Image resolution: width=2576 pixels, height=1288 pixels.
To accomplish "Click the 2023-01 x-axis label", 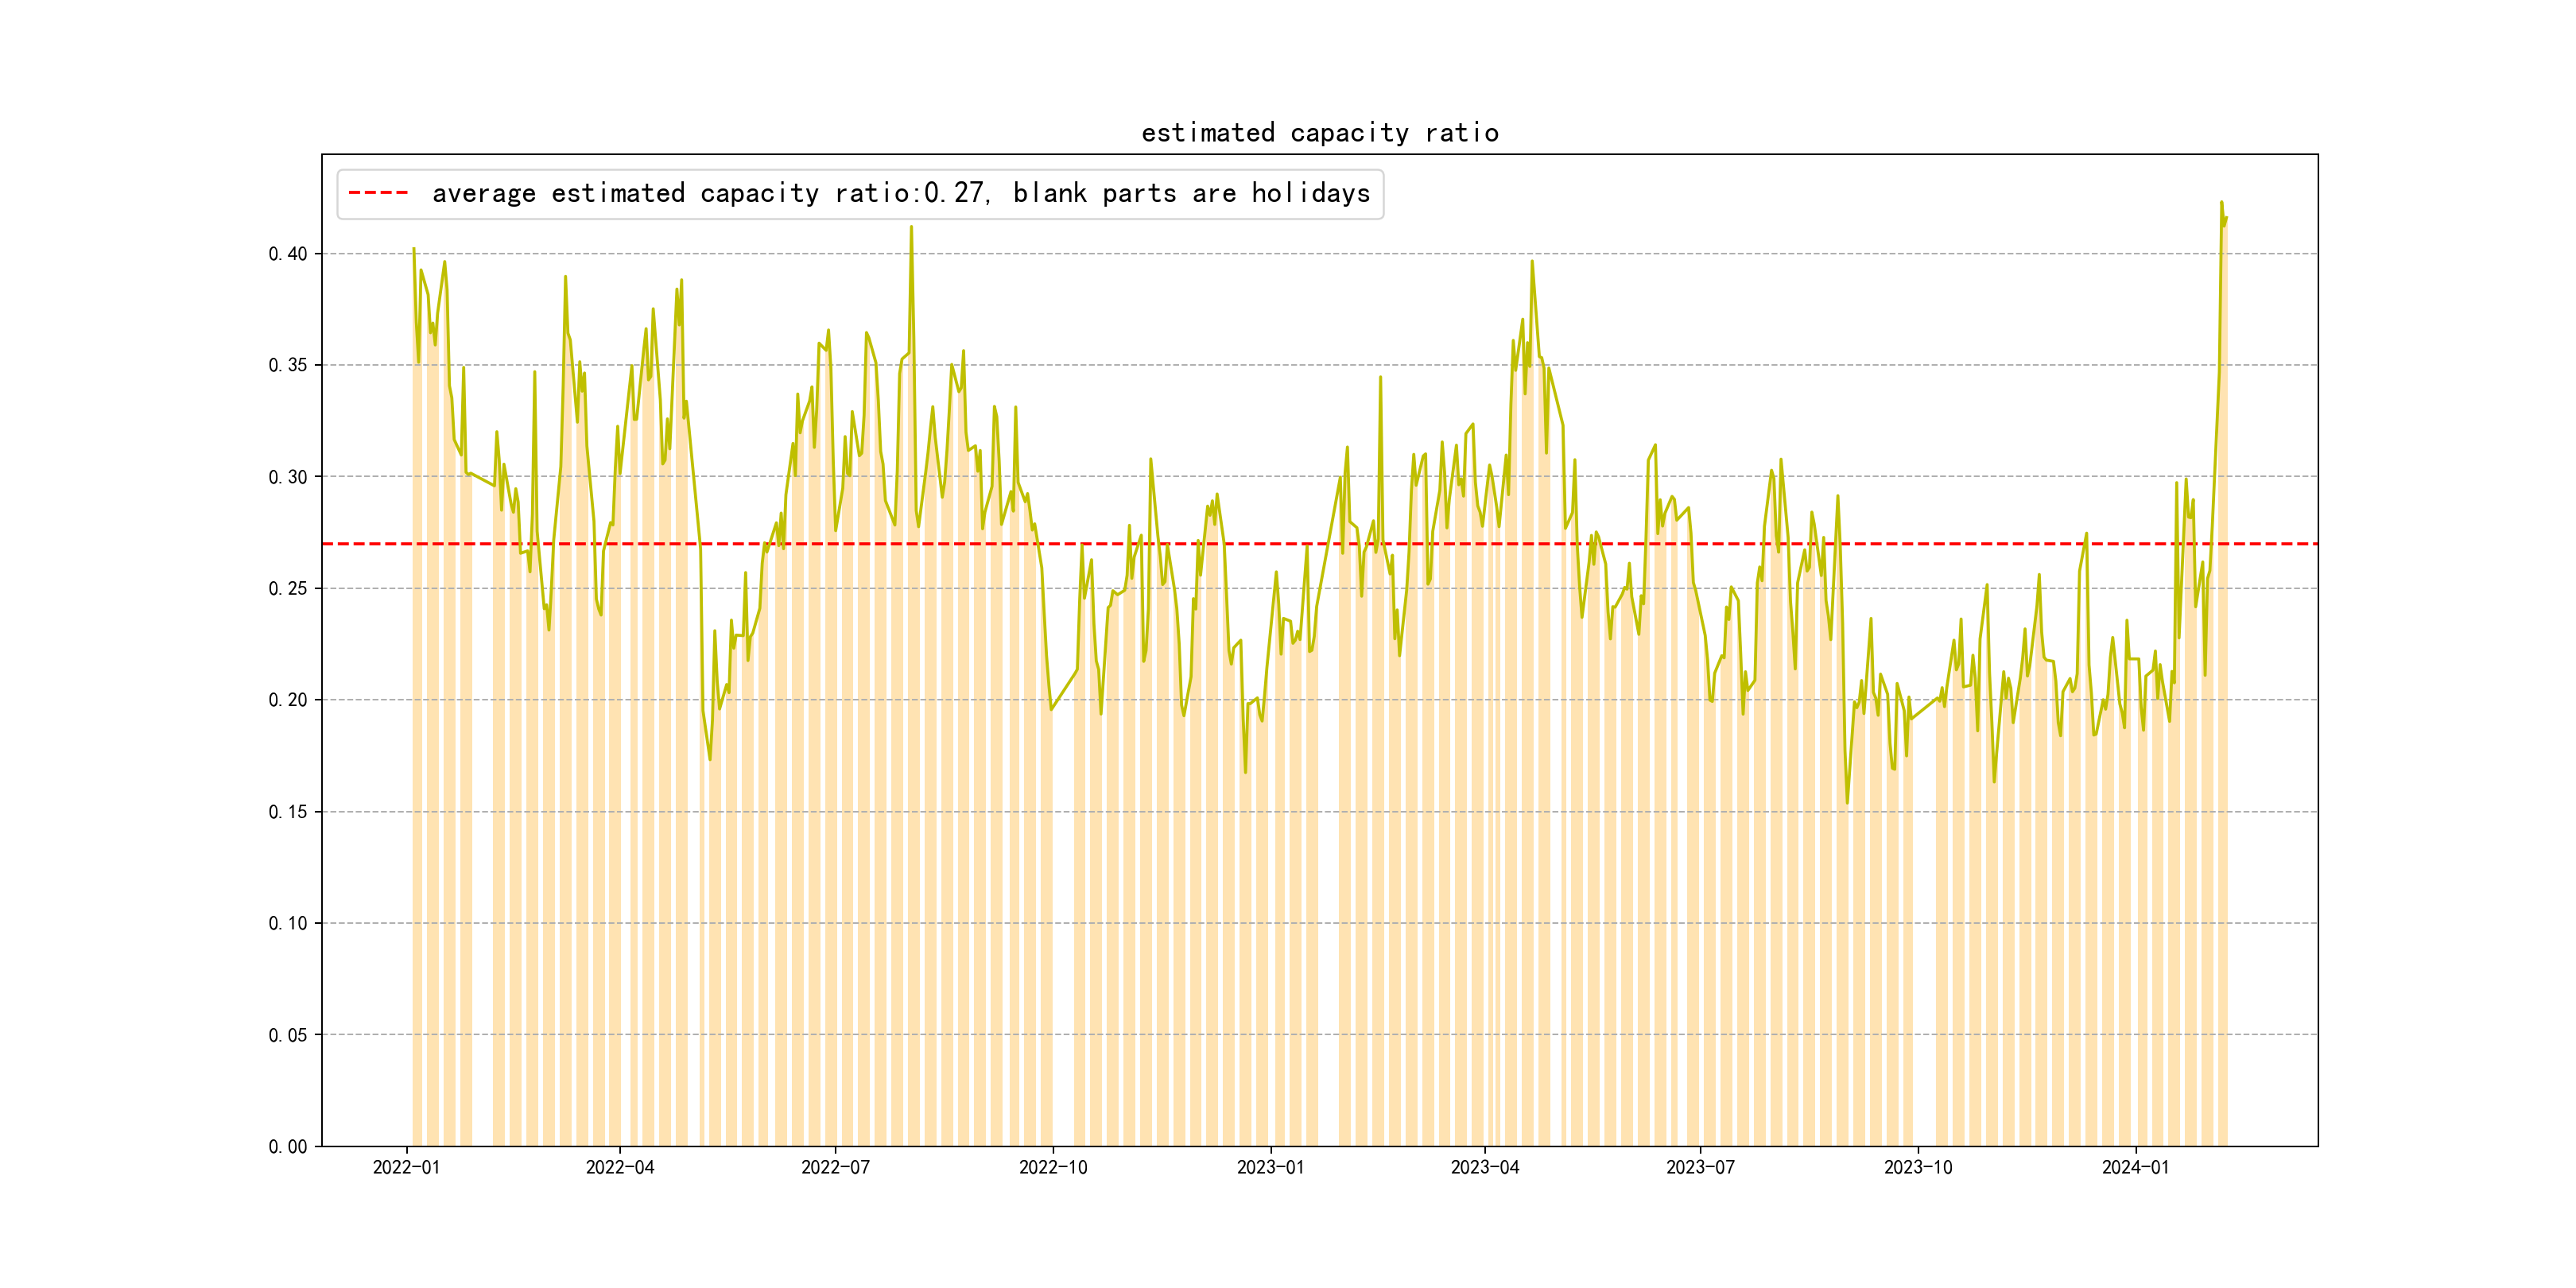I will (1270, 1167).
